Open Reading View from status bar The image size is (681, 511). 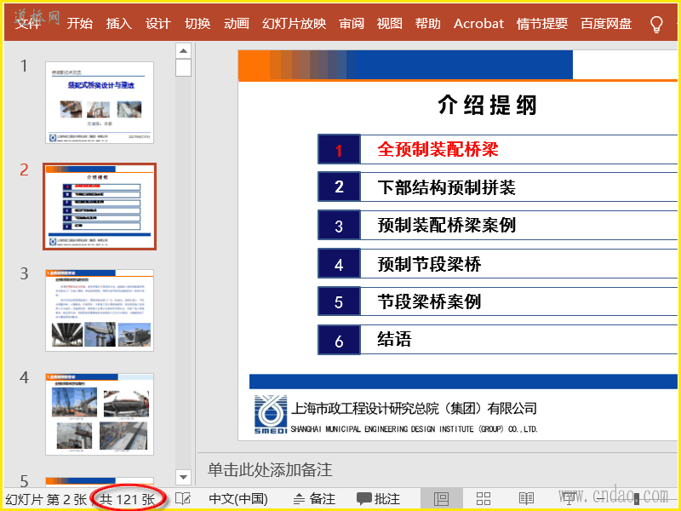pyautogui.click(x=527, y=499)
